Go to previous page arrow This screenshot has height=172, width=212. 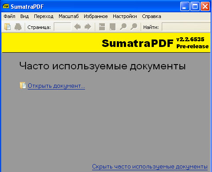[x=77, y=27]
